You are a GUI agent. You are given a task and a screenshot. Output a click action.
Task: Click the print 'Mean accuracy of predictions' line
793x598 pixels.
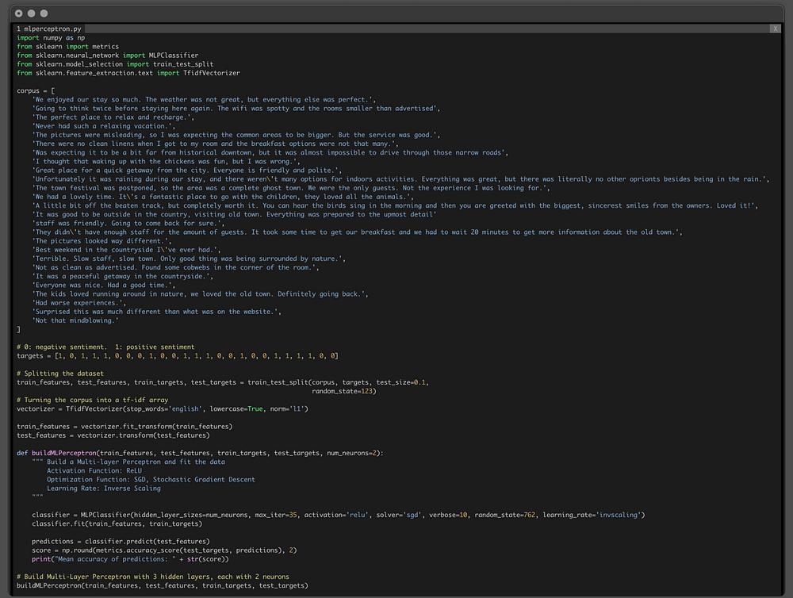point(131,560)
